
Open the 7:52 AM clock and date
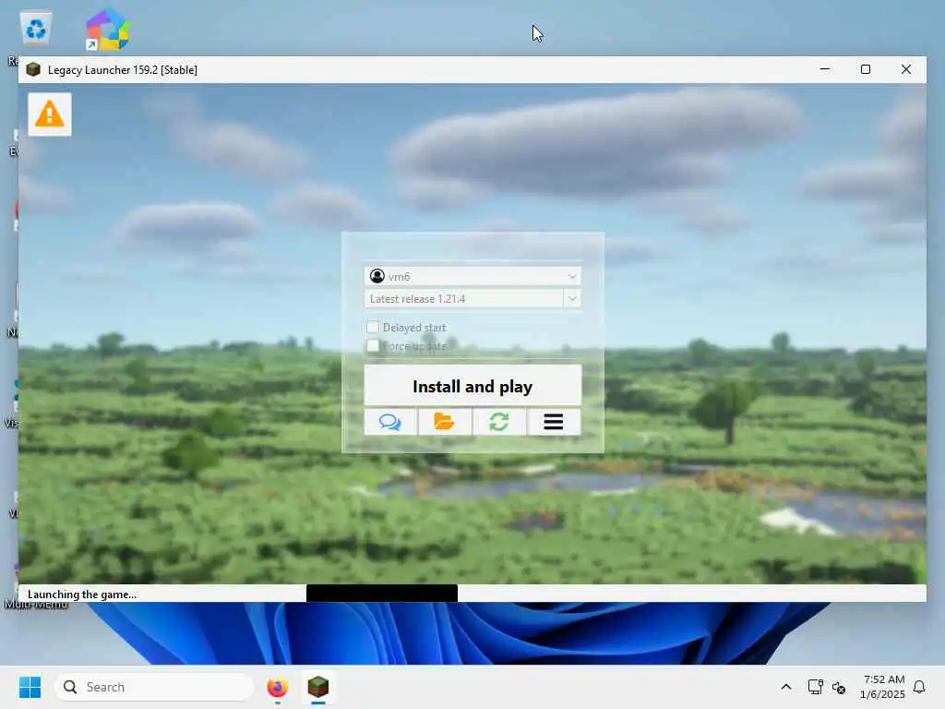[882, 687]
